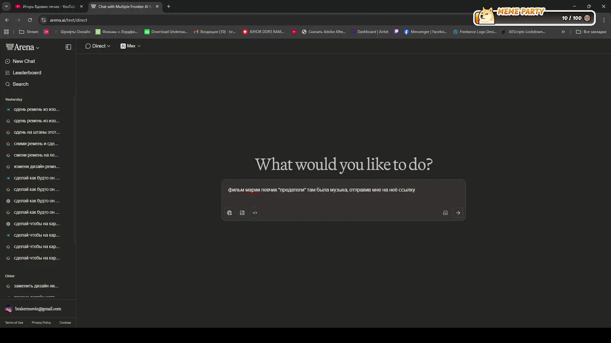
Task: Open the Max model dropdown
Action: [x=130, y=46]
